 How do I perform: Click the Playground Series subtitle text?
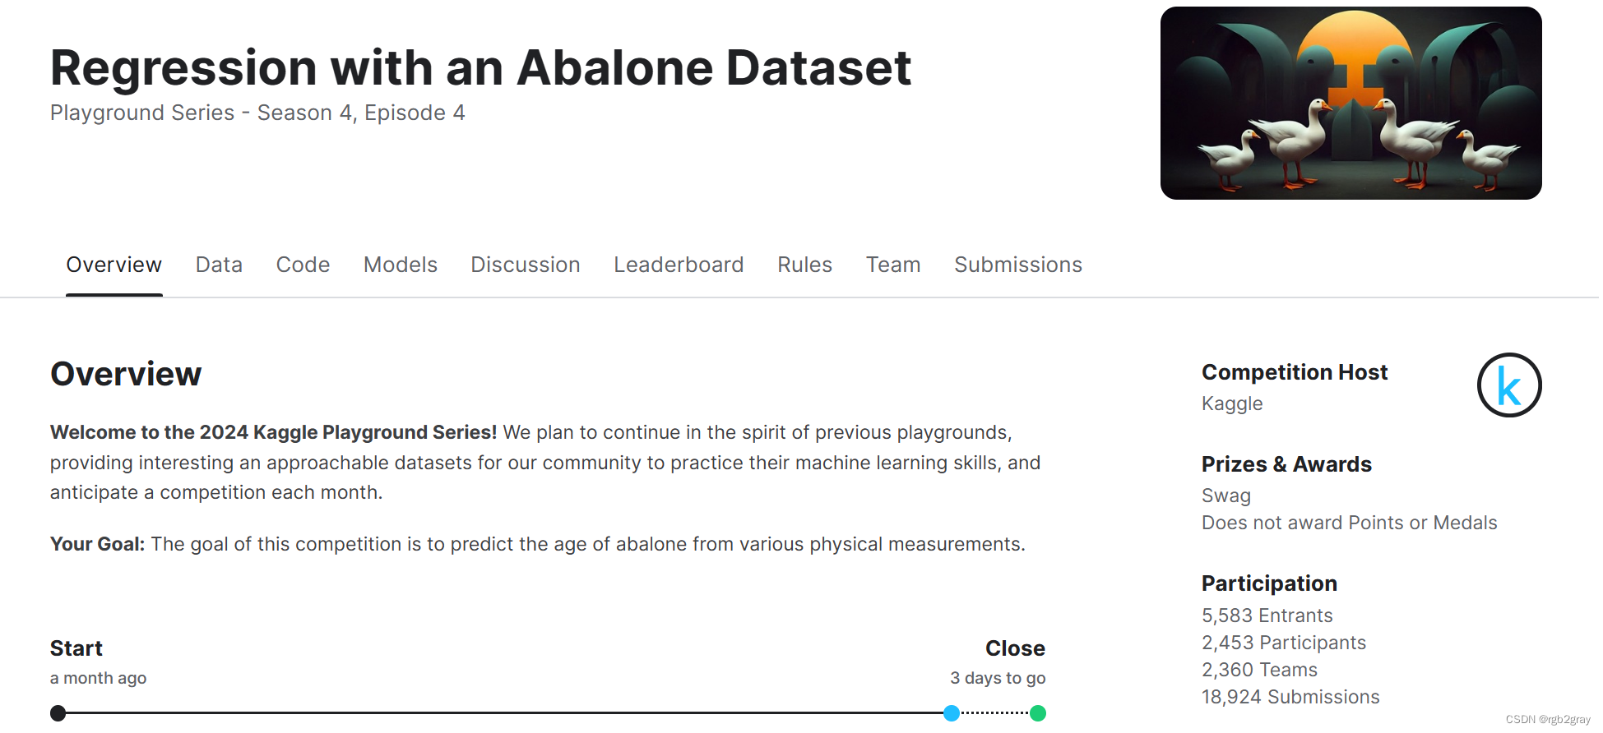coord(257,113)
